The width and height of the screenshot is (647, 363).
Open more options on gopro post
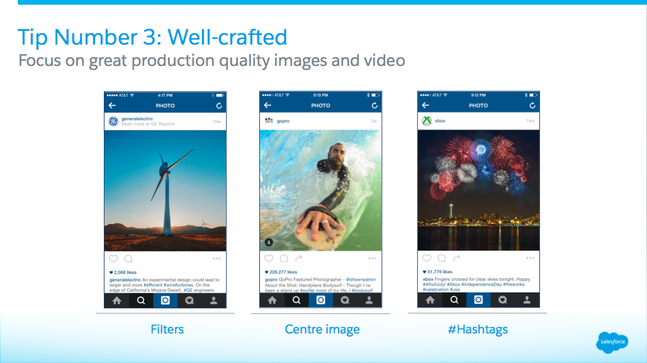(x=372, y=258)
